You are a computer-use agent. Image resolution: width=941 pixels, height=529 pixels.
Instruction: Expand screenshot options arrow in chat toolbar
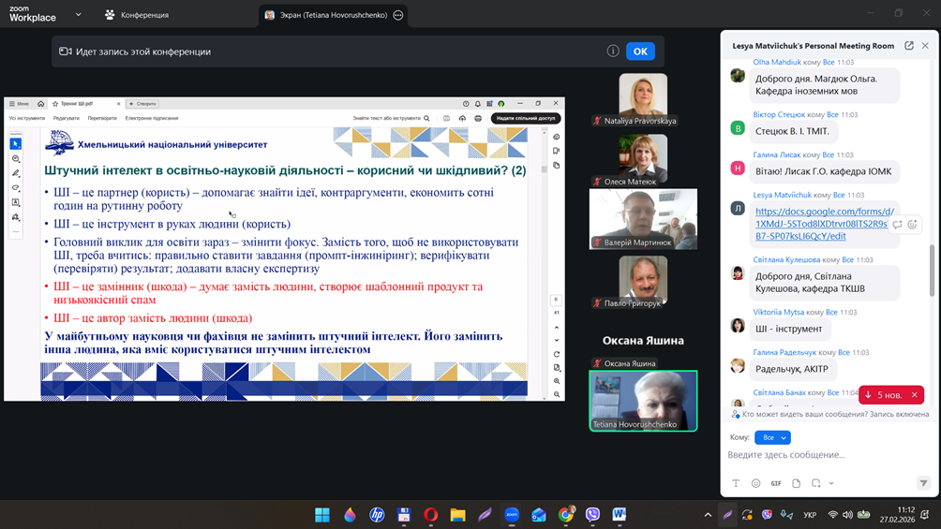coord(831,483)
